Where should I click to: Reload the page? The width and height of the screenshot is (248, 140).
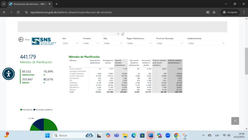pos(18,12)
